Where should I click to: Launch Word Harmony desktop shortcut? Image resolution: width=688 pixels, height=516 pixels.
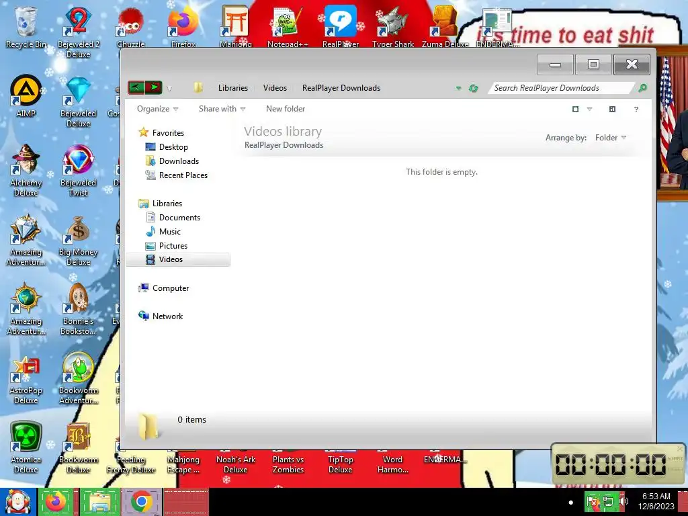392,464
